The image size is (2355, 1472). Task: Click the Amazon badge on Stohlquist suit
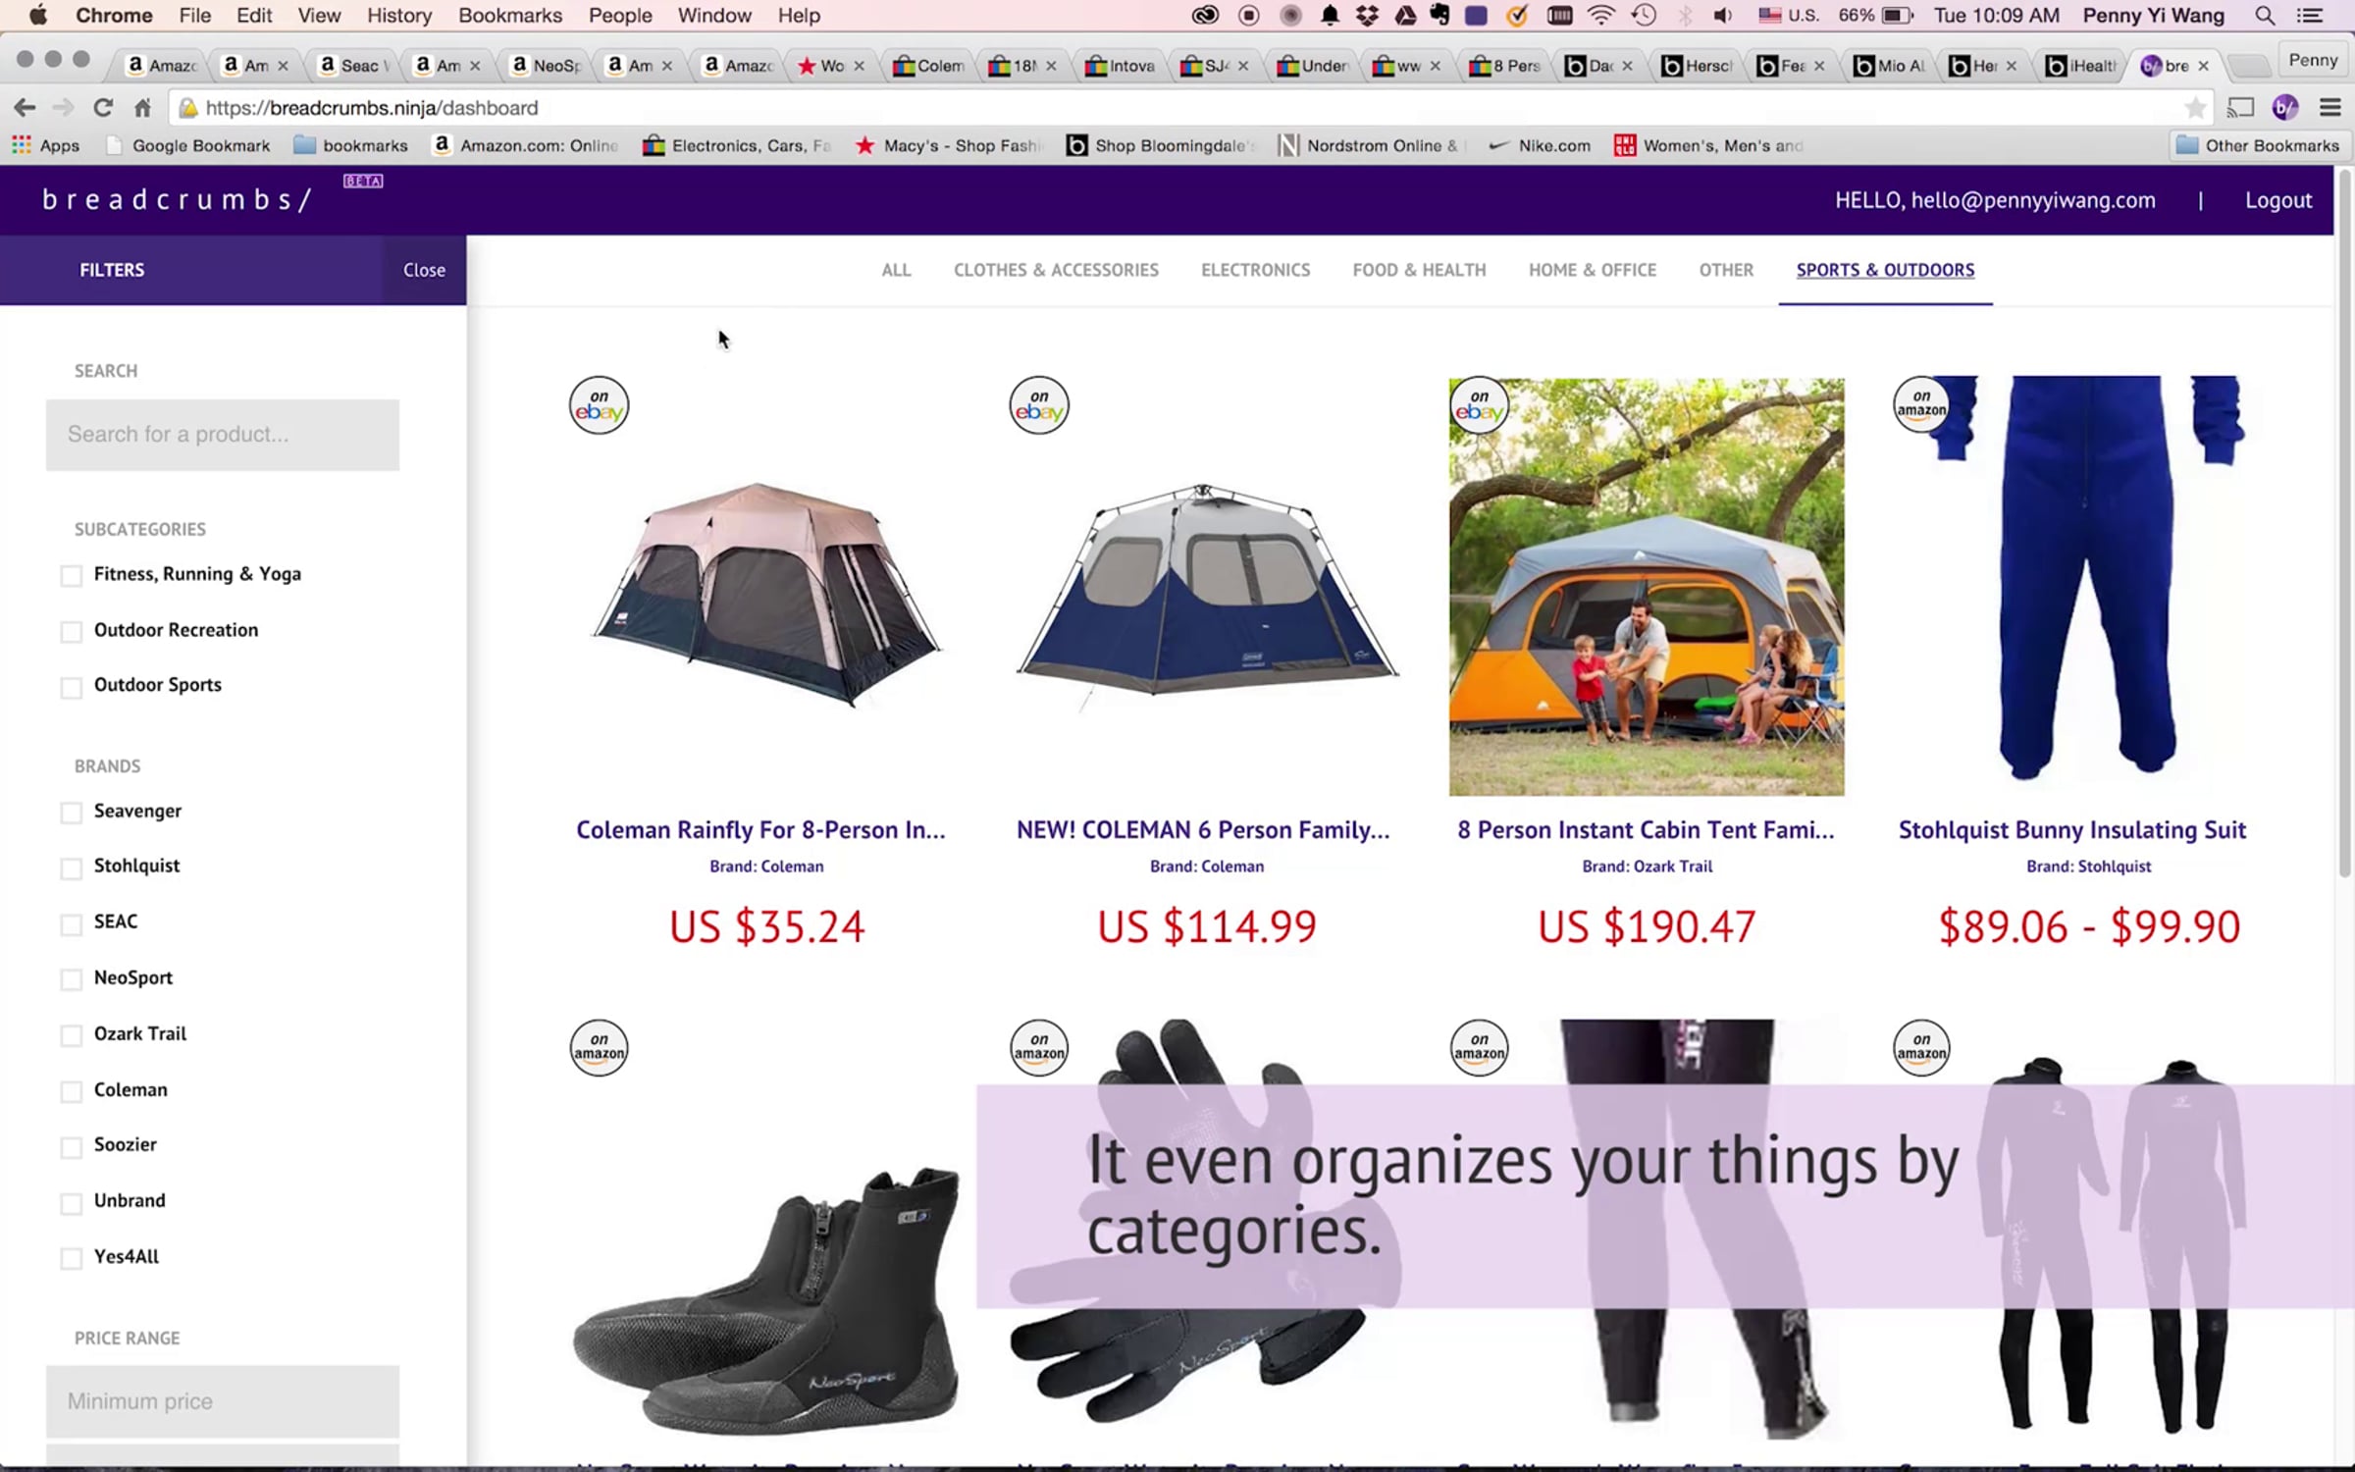click(1920, 404)
